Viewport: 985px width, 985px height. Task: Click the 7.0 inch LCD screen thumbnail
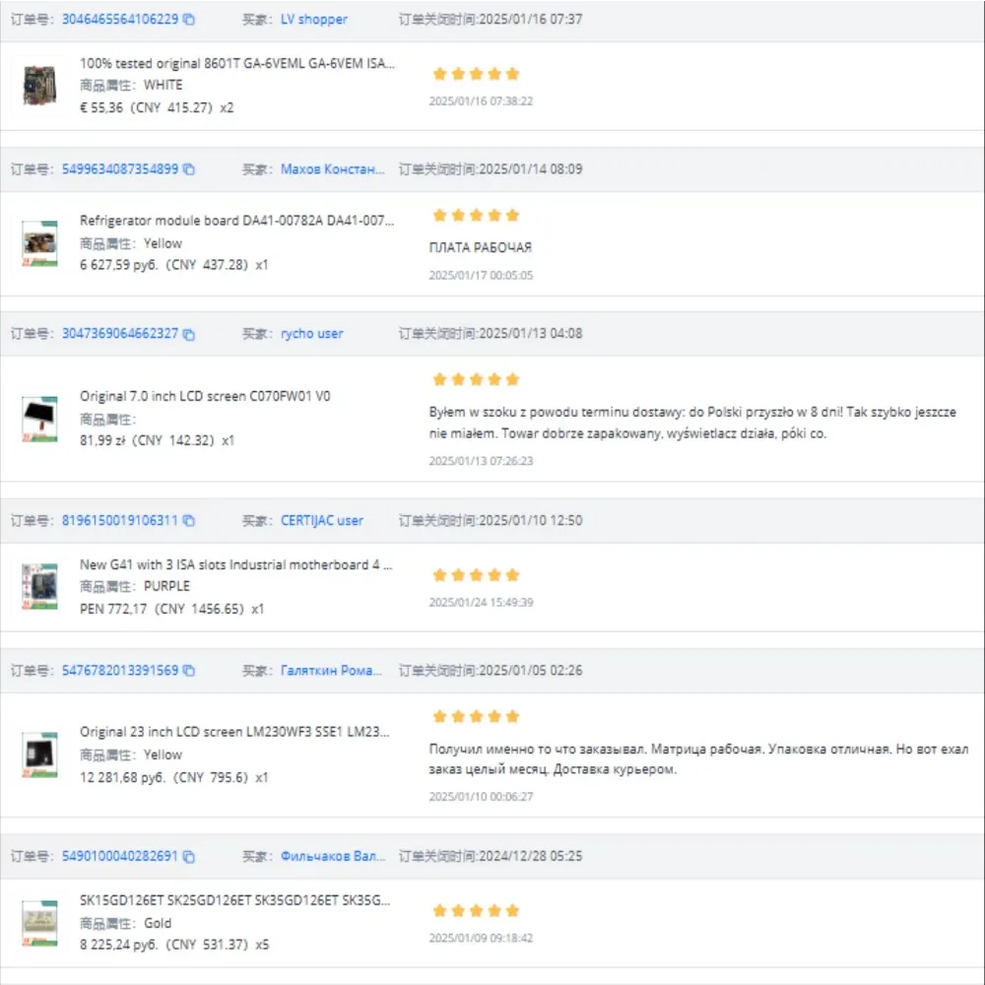point(39,419)
